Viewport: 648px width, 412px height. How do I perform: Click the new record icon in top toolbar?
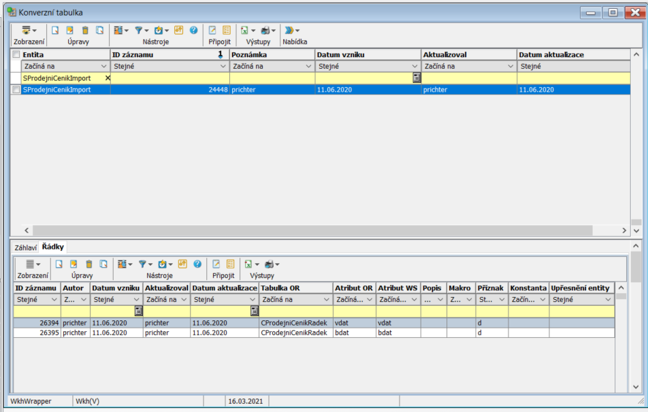55,31
